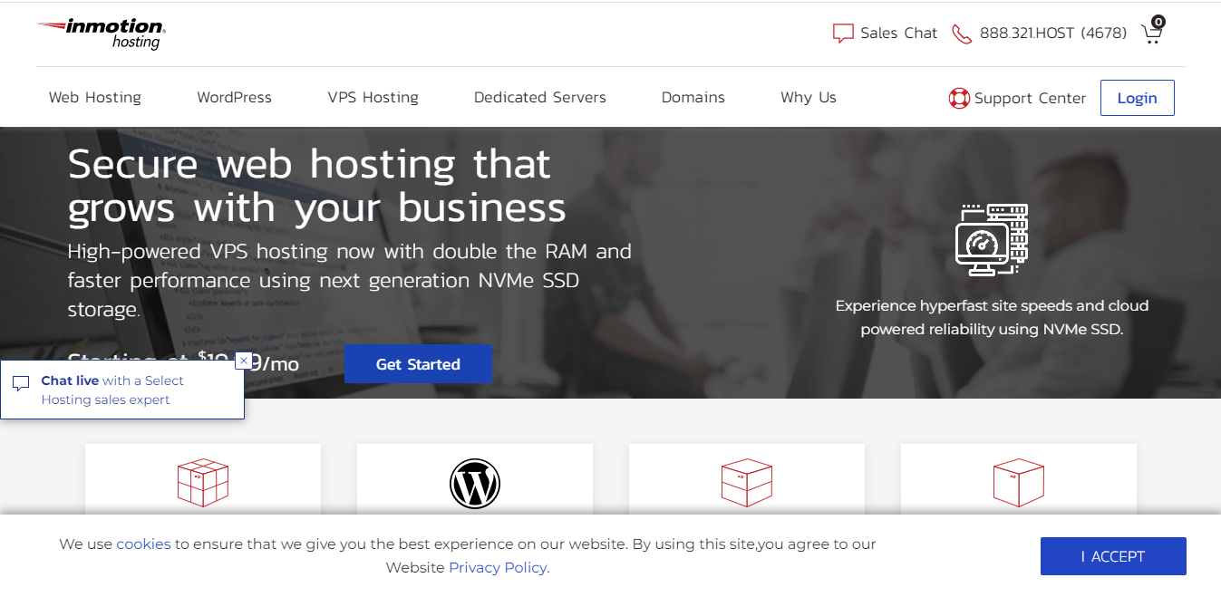Select the dedicated server speedometer icon
The image size is (1221, 597).
(x=1018, y=483)
